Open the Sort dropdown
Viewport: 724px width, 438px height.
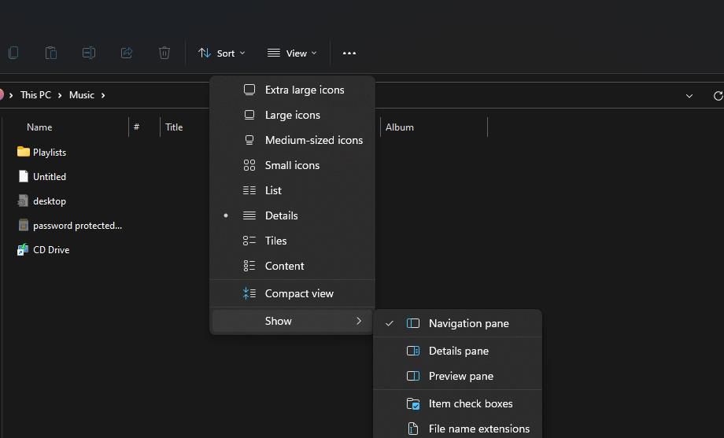[222, 53]
